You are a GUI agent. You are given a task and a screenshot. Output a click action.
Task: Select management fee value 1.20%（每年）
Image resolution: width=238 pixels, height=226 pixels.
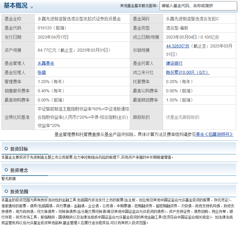coord(51,82)
